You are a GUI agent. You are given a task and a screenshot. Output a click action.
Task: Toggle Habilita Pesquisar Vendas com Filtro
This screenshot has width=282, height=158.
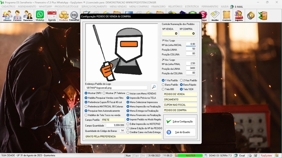(104, 98)
